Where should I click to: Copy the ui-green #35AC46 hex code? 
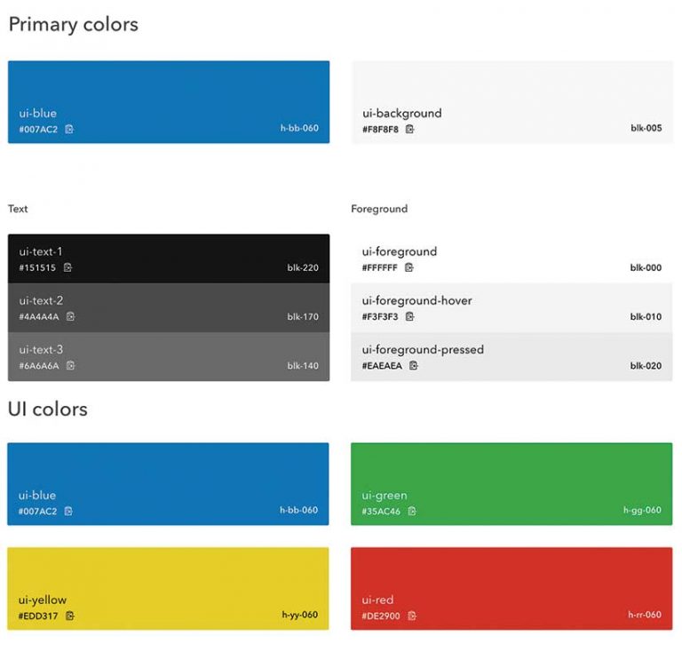[412, 511]
